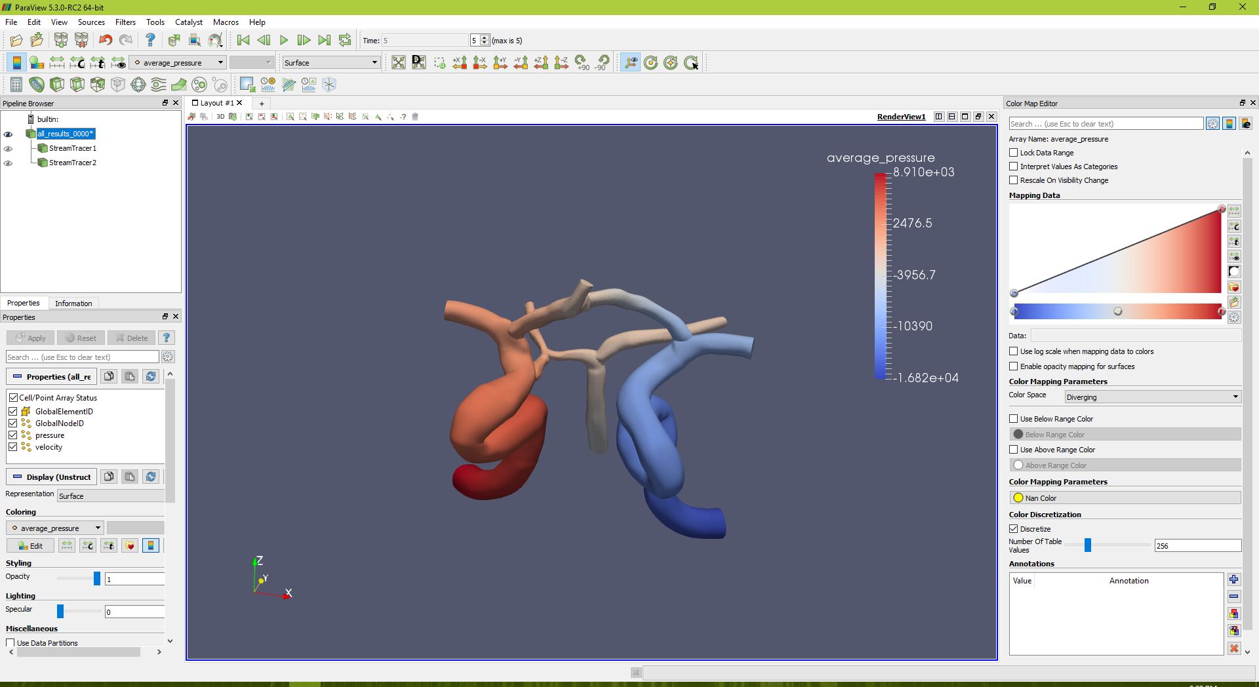This screenshot has height=687, width=1259.
Task: Toggle visibility eye for all_results_0000
Action: coord(8,134)
